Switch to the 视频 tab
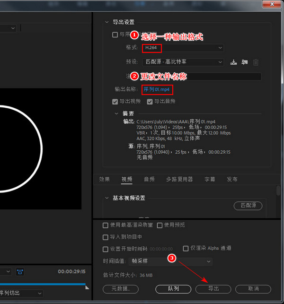284x304 pixels. point(127,179)
